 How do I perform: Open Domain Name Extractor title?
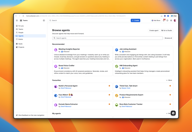point(68,104)
